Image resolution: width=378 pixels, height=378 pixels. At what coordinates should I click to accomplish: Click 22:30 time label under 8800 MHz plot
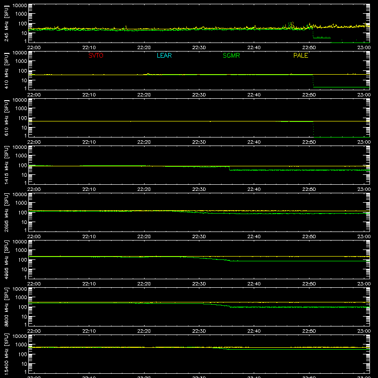pyautogui.click(x=199, y=331)
